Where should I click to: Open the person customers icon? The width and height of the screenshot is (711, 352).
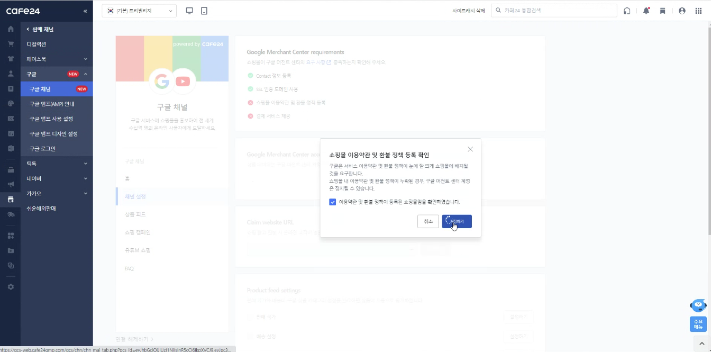tap(11, 74)
